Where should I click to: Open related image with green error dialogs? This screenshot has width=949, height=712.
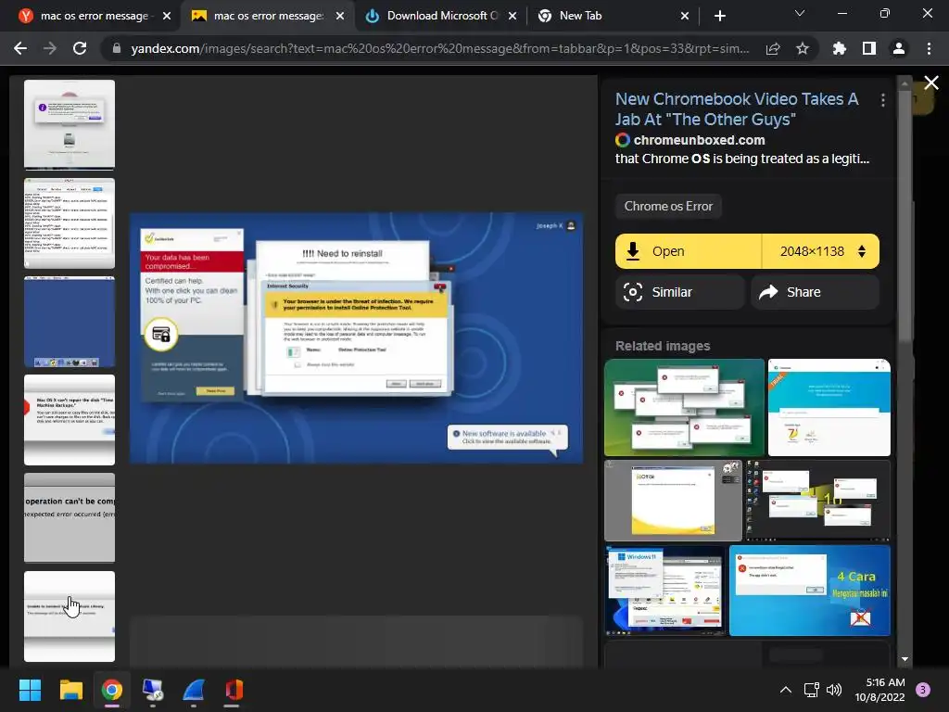pyautogui.click(x=684, y=407)
